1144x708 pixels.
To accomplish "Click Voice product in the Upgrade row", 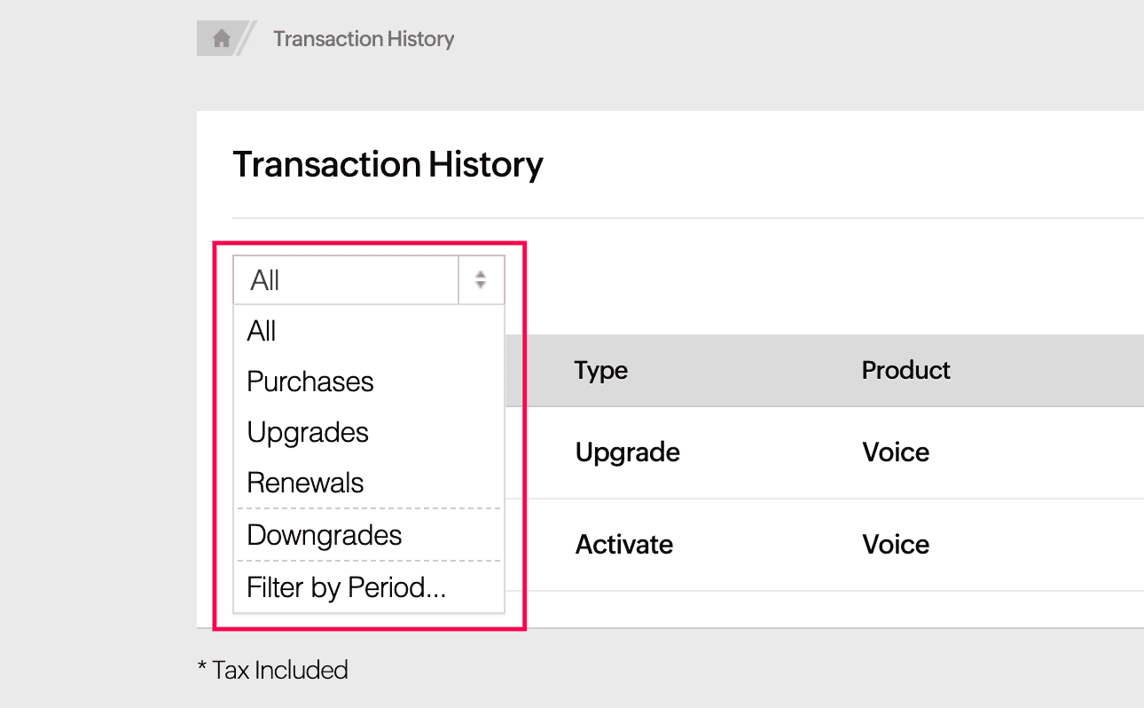I will pos(896,452).
